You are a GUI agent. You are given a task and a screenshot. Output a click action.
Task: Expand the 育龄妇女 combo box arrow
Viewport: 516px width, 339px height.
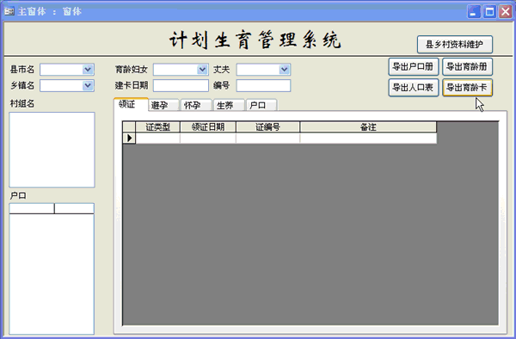coord(202,70)
